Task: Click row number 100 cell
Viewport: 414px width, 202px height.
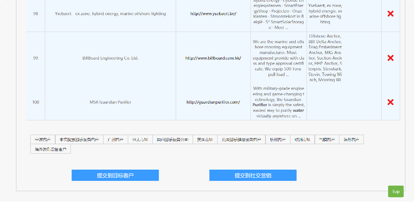Action: point(36,102)
